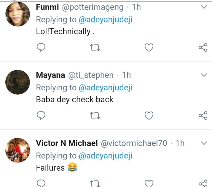Retweet Victor N Michael's tweet
This screenshot has height=187, width=212.
tap(95, 183)
